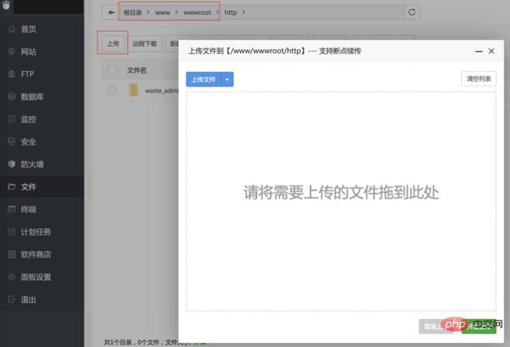
Task: Click wwwroot segment in breadcrumb path
Action: coord(197,13)
